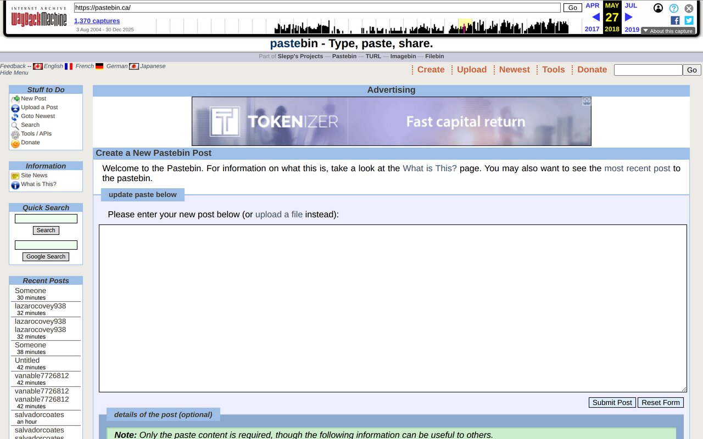
Task: Click the Facebook share icon in Wayback toolbar
Action: (674, 20)
